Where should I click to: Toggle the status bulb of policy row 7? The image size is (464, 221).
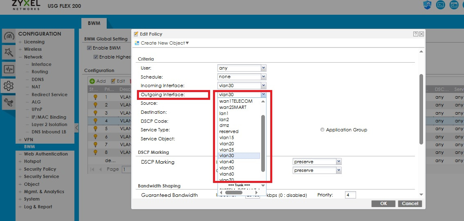point(95,144)
